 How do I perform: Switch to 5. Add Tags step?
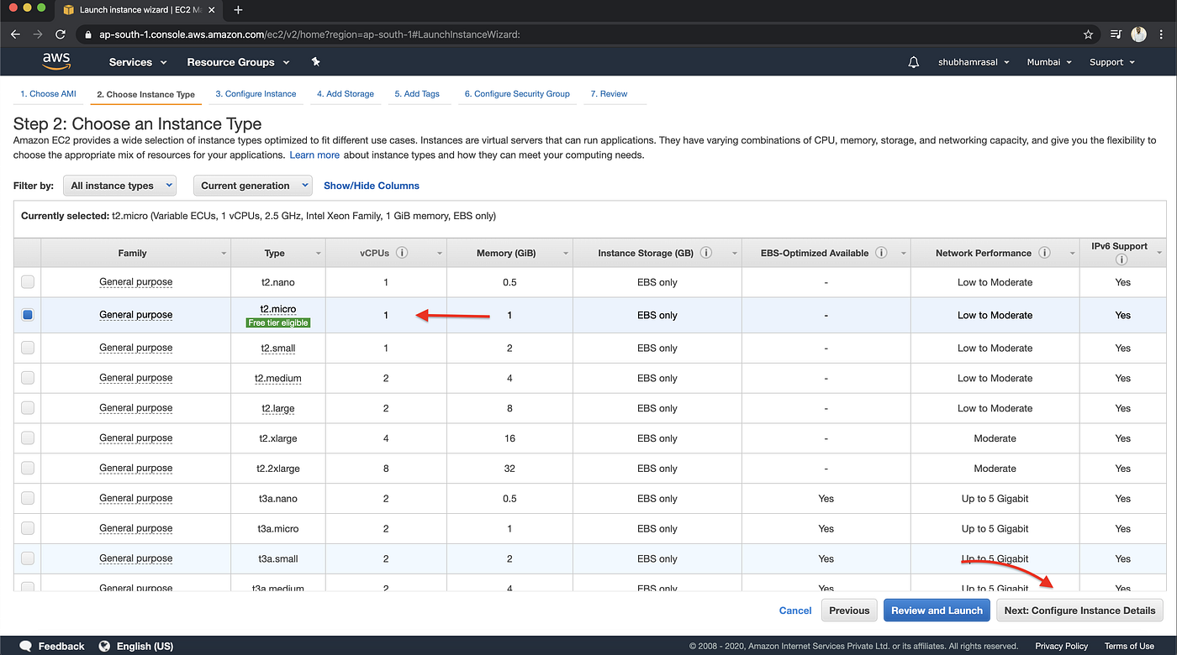(x=417, y=94)
